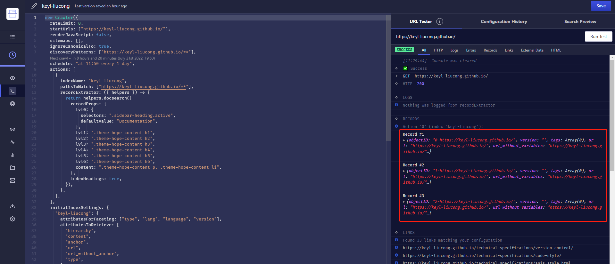This screenshot has width=615, height=264.
Task: Collapse the LOGS section arrow
Action: [396, 97]
